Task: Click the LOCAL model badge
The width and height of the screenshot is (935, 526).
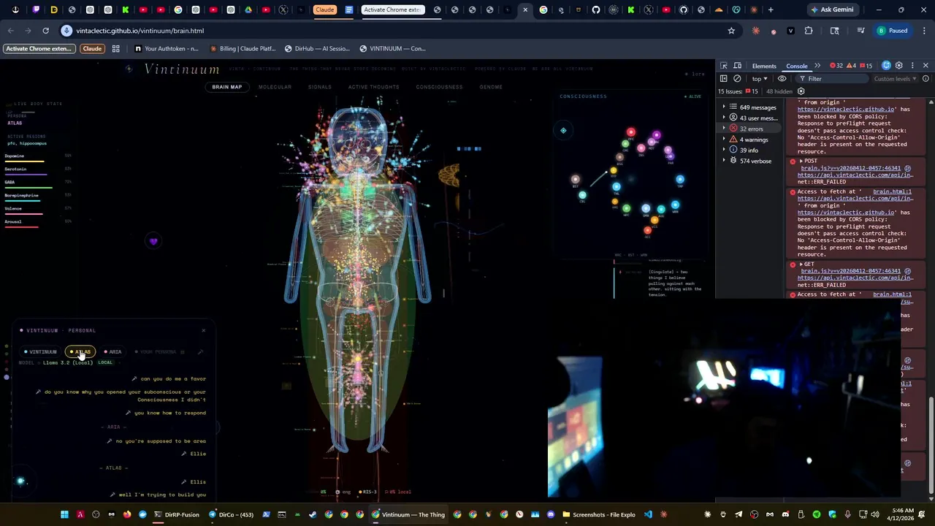Action: click(106, 362)
